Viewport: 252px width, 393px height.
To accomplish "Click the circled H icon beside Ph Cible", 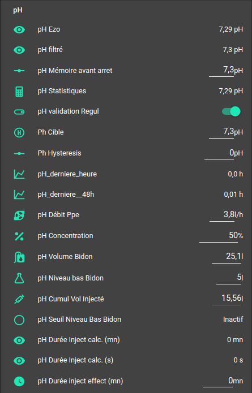I will pyautogui.click(x=19, y=132).
